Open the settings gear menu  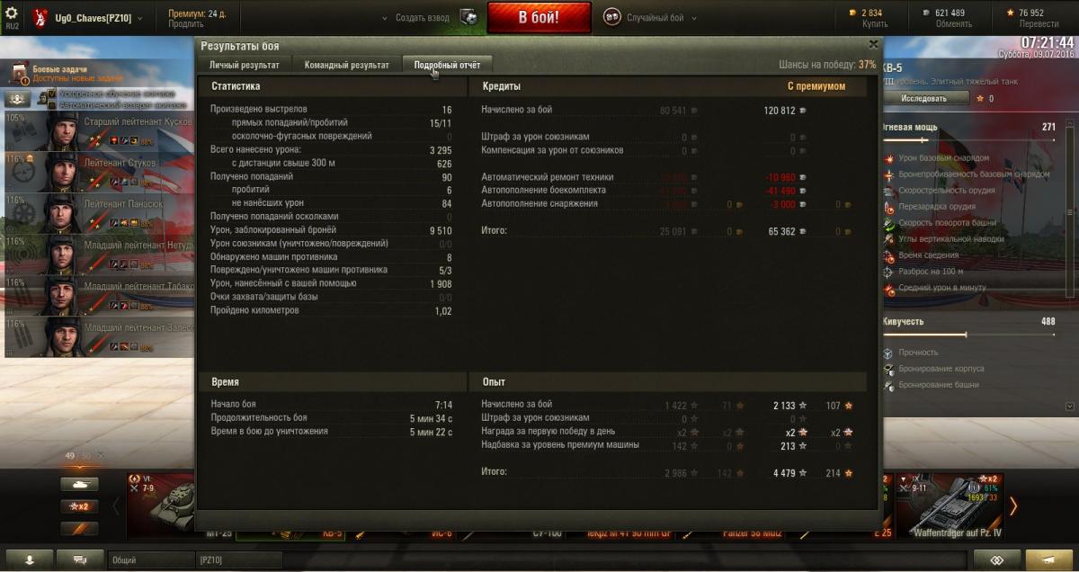click(12, 13)
